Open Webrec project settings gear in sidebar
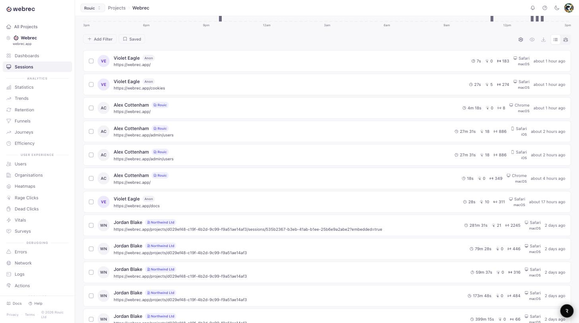The width and height of the screenshot is (579, 323). (8, 38)
